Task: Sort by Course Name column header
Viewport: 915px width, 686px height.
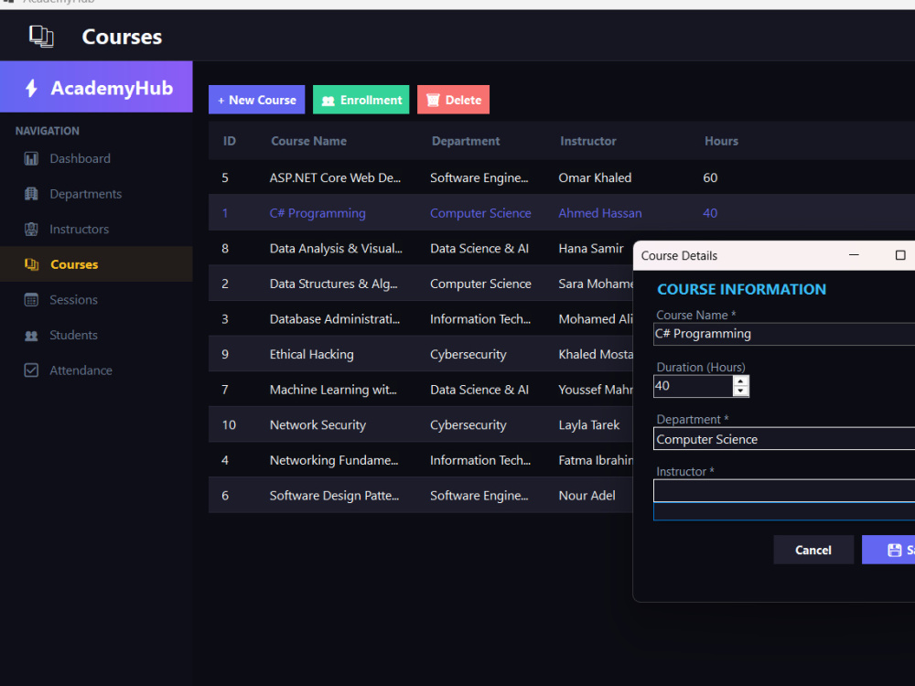Action: pos(308,141)
